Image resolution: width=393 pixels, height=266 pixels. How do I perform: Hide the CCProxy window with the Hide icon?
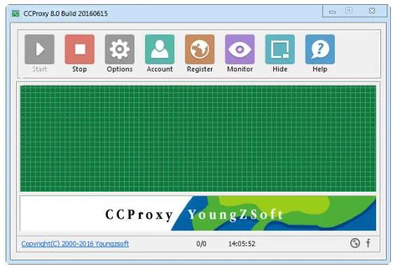(280, 49)
